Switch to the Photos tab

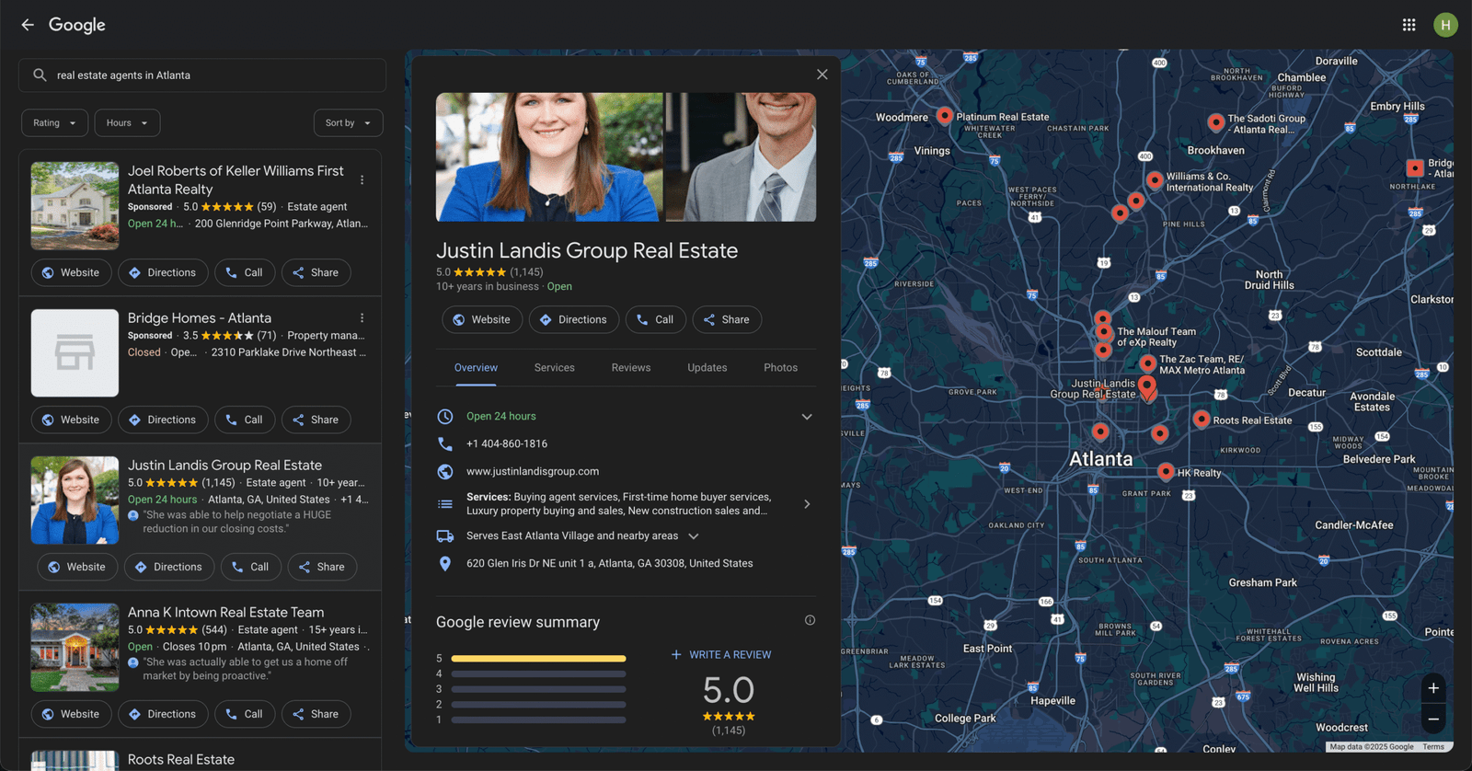(781, 368)
